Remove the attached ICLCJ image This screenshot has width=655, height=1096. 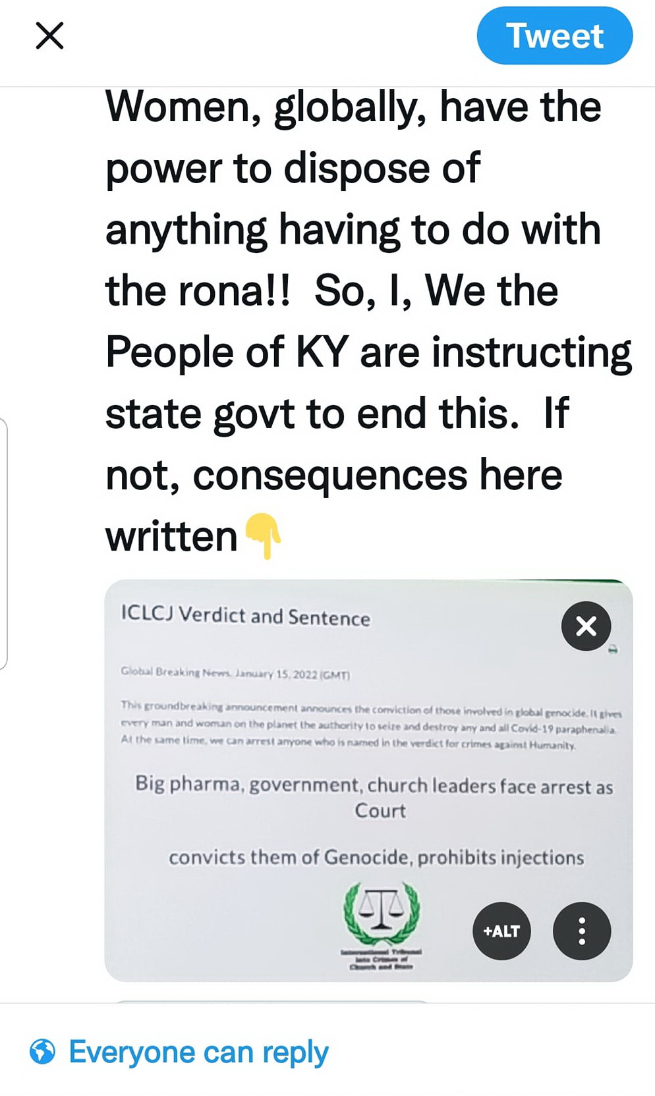(x=586, y=626)
